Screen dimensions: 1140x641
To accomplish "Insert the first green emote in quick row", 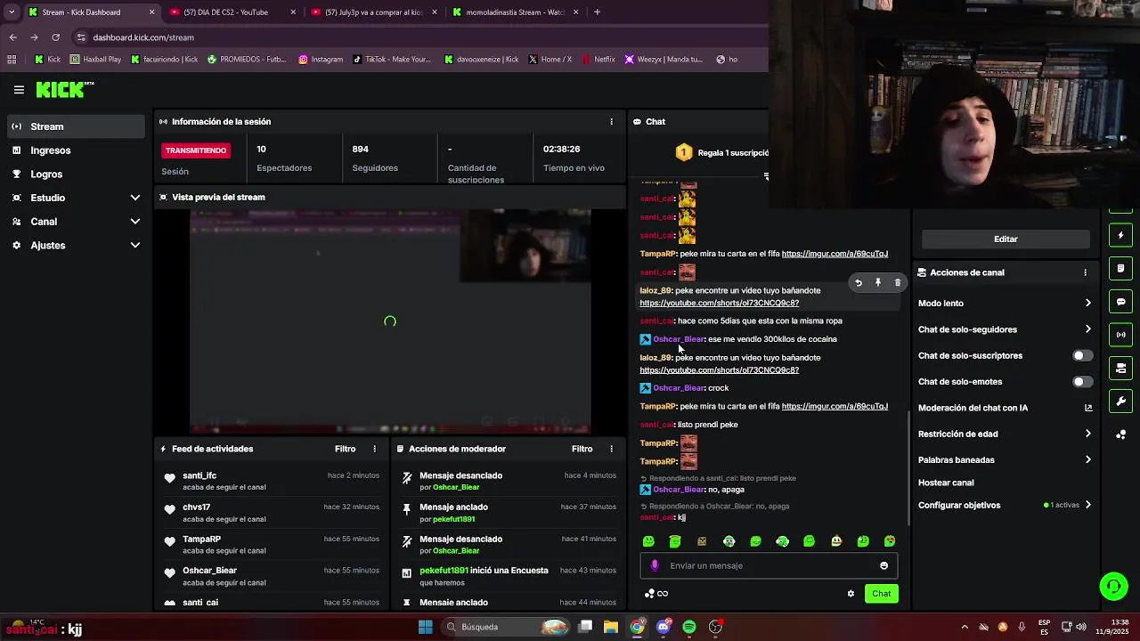I will 648,541.
